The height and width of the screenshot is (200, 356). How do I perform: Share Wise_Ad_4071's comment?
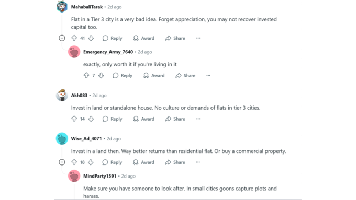(x=175, y=162)
